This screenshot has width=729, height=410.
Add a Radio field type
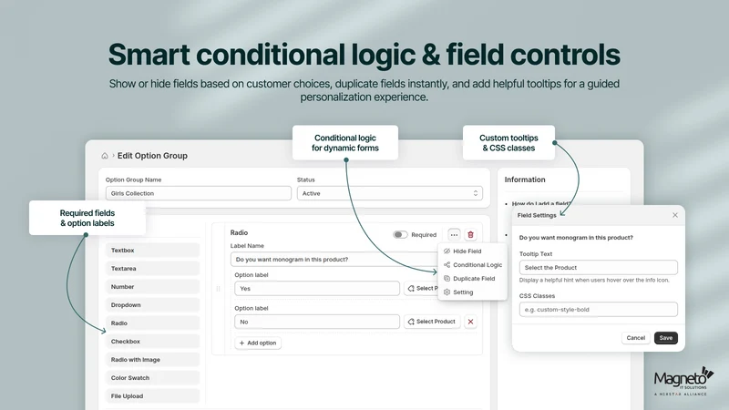(x=152, y=323)
